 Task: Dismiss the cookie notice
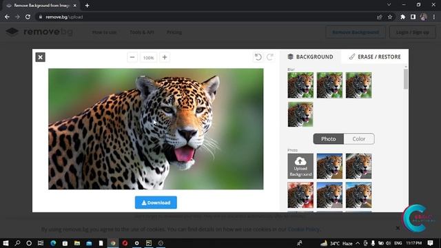(x=398, y=228)
